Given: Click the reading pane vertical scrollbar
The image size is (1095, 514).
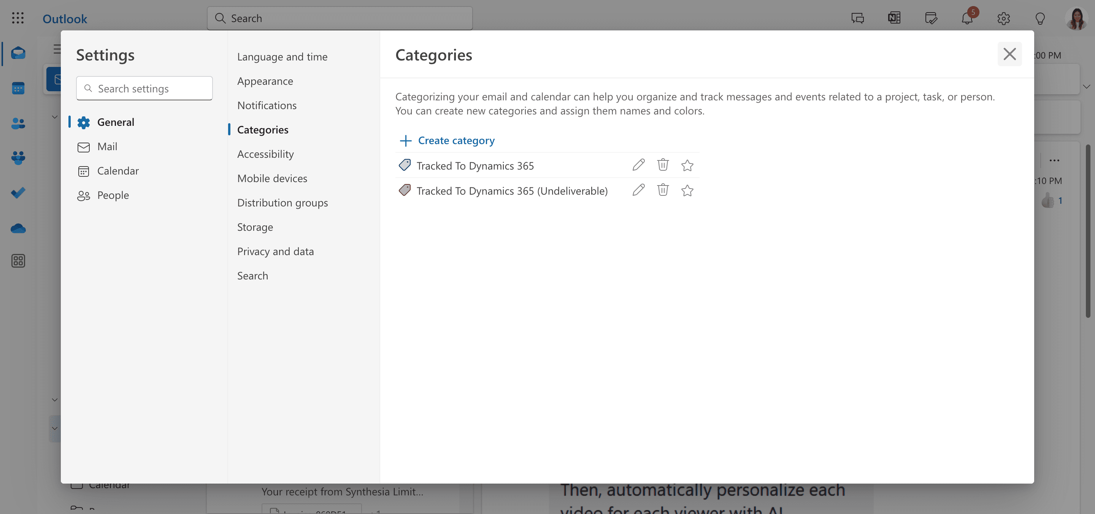Looking at the screenshot, I should coord(1088,232).
